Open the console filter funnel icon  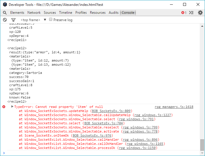click(x=13, y=20)
